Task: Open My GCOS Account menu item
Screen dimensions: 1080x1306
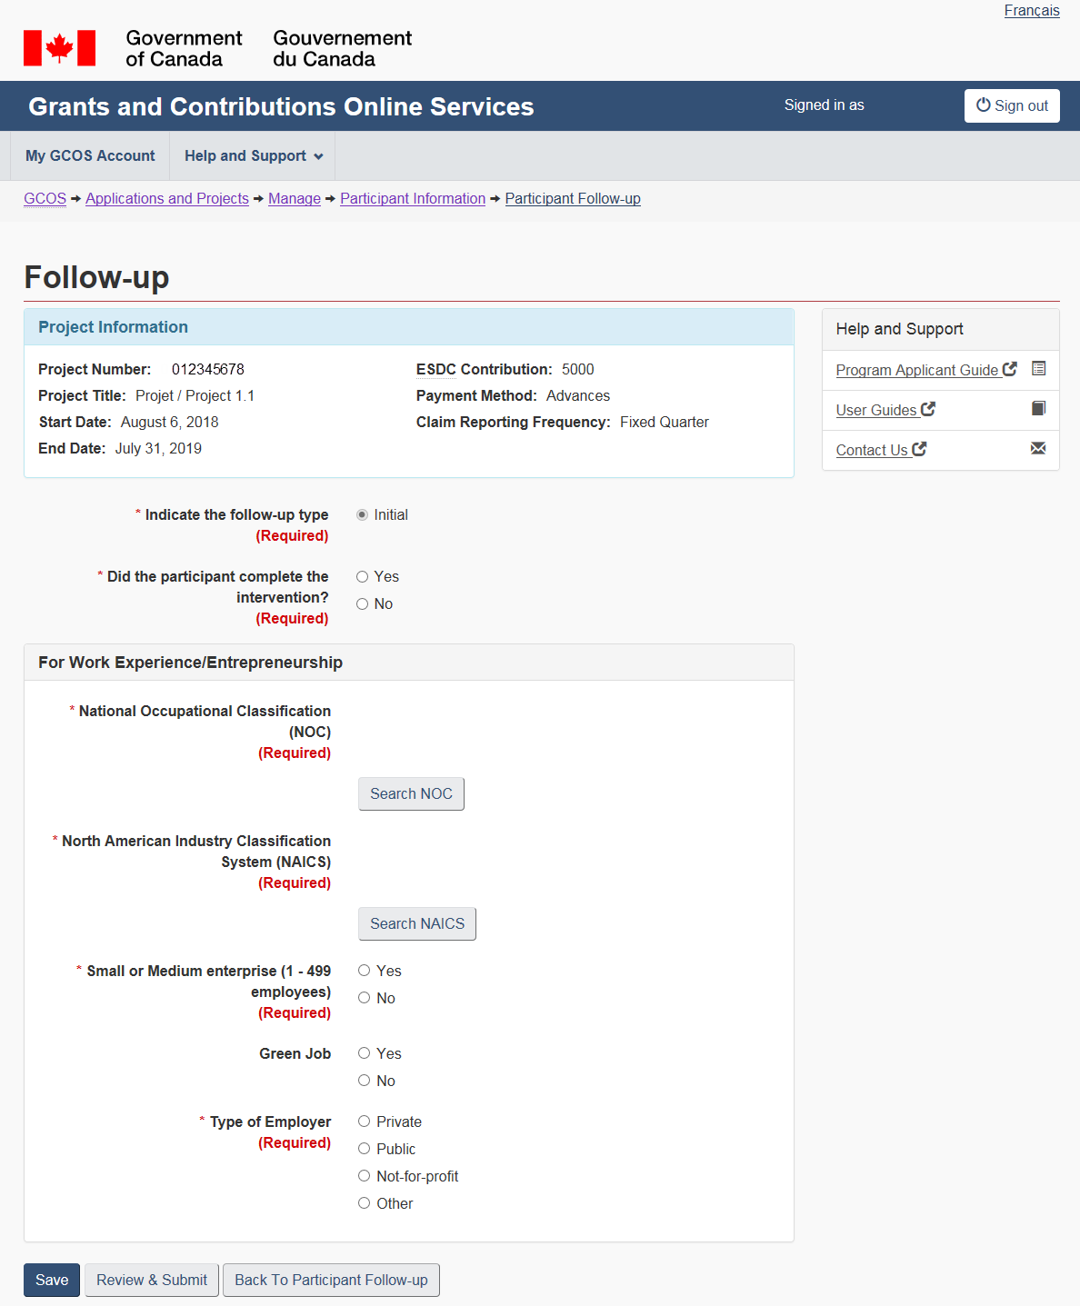Action: [x=90, y=156]
